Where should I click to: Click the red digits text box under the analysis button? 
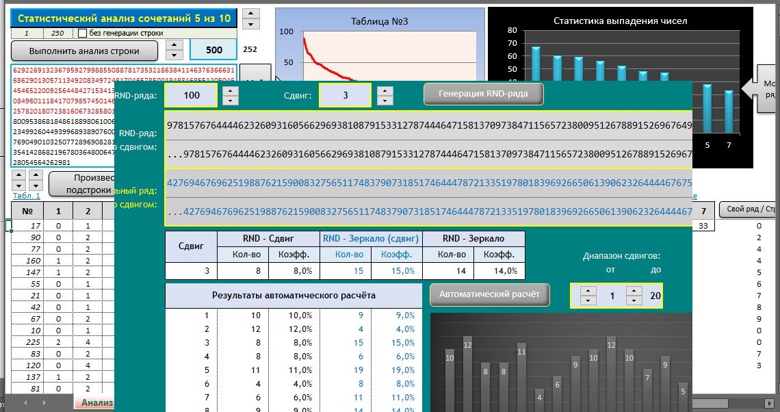point(62,116)
